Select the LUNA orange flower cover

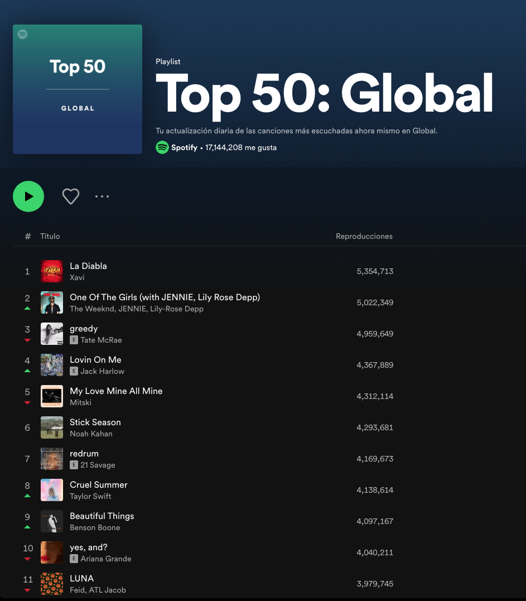pyautogui.click(x=52, y=584)
